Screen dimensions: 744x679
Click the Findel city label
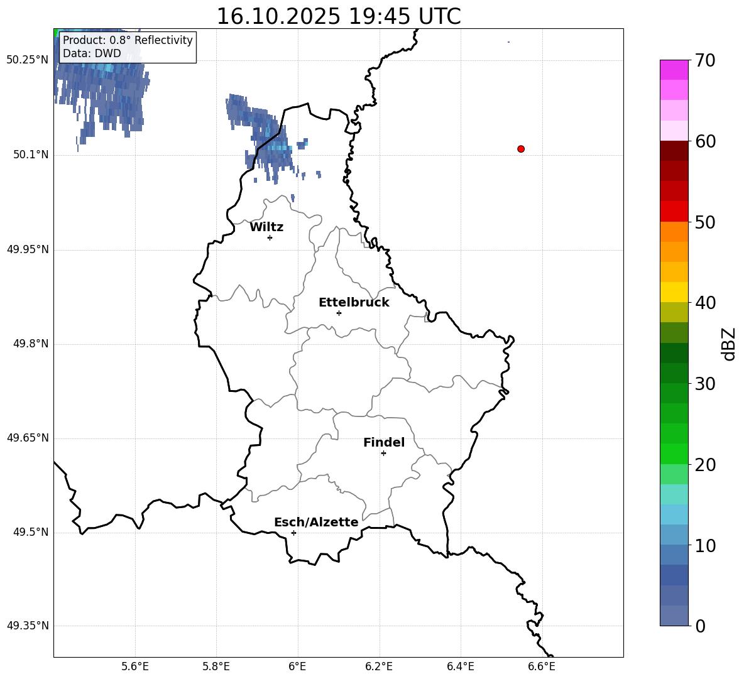click(x=384, y=442)
